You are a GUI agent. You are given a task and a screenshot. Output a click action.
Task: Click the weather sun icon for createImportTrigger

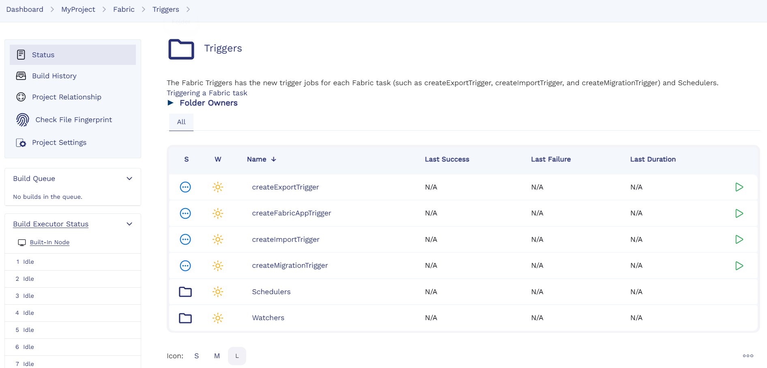[x=218, y=239]
